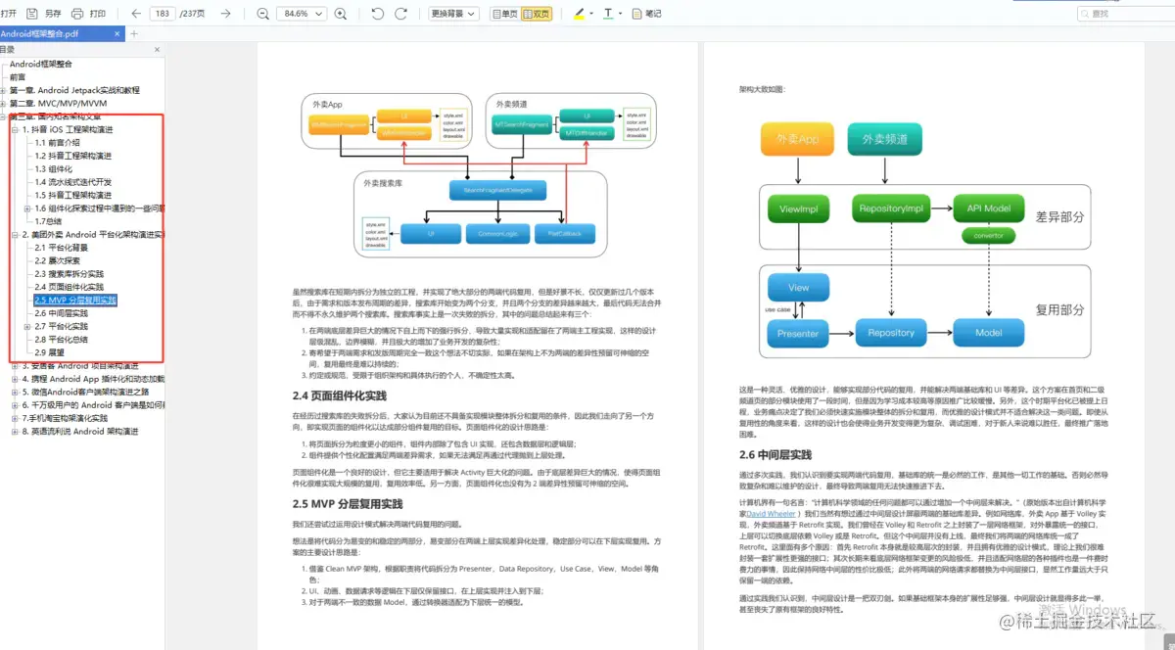
Task: Open the underline tool dropdown arrow
Action: [621, 14]
